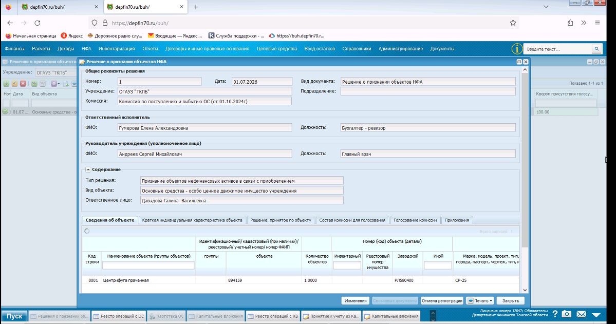This screenshot has height=324, width=616.
Task: Click scrollbar up arrow in dialog
Action: 525,69
